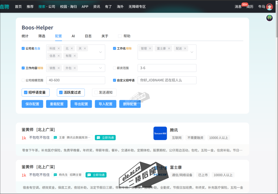278x194 pixels.
Task: Click the chat icon beside 王豪
Action: 55,138
